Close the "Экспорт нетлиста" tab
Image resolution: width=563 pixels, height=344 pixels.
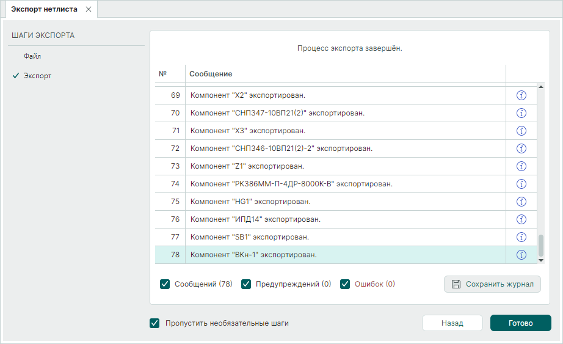89,9
